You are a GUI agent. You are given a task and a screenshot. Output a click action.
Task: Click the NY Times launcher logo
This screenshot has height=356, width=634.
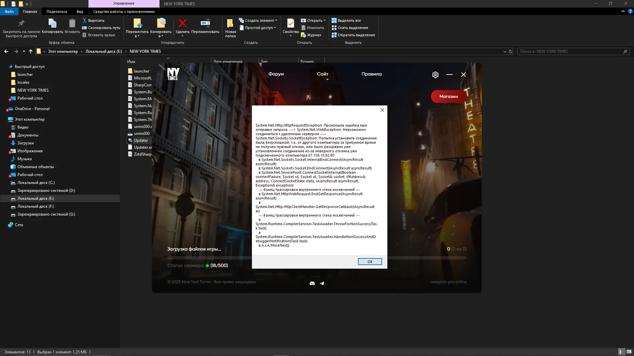(173, 74)
